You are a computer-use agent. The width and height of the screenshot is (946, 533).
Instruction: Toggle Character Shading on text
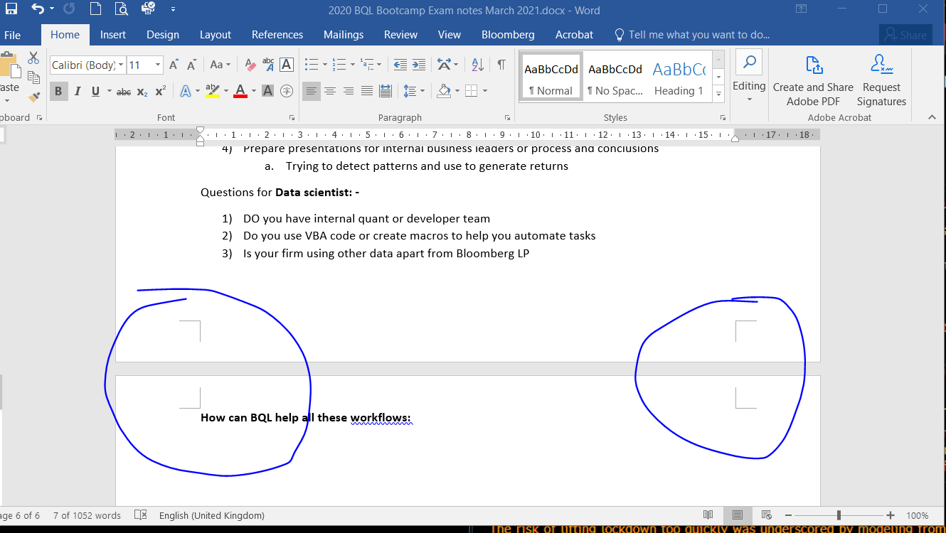click(x=268, y=91)
